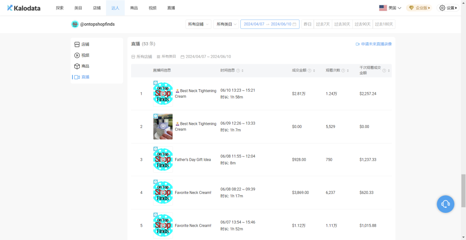
Task: Sort by 观看次数 column arrows
Action: [348, 71]
